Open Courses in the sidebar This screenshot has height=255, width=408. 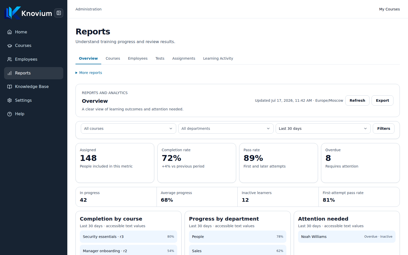click(34, 46)
